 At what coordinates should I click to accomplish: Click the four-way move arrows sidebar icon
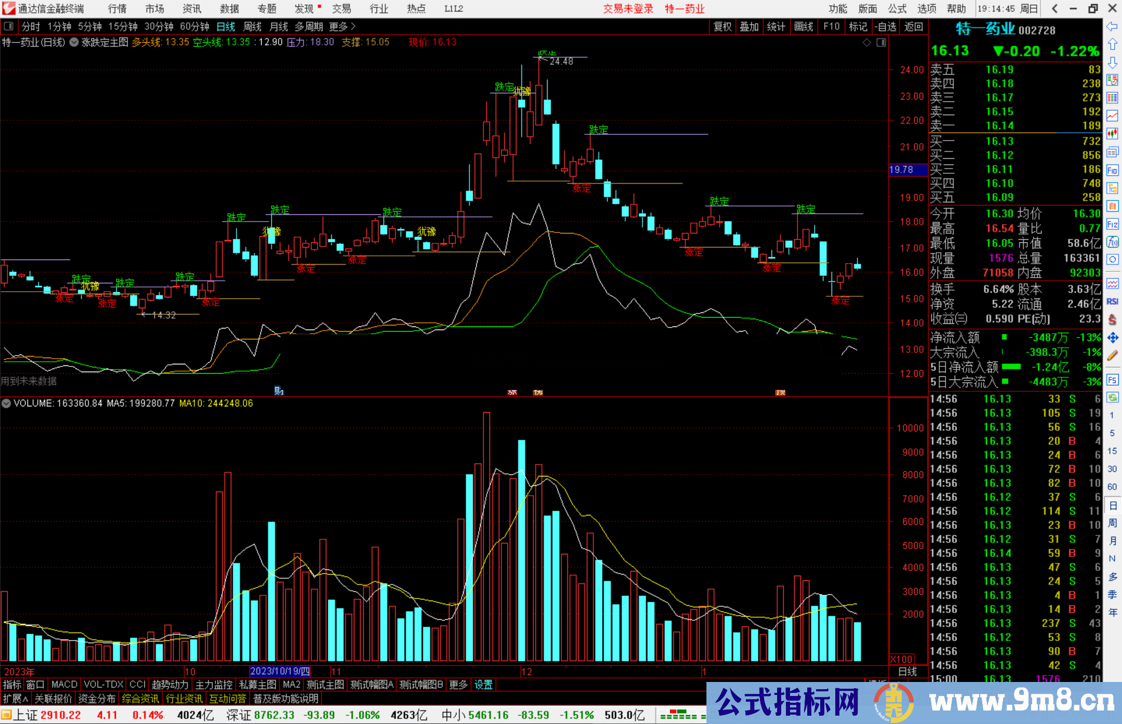(x=1112, y=338)
